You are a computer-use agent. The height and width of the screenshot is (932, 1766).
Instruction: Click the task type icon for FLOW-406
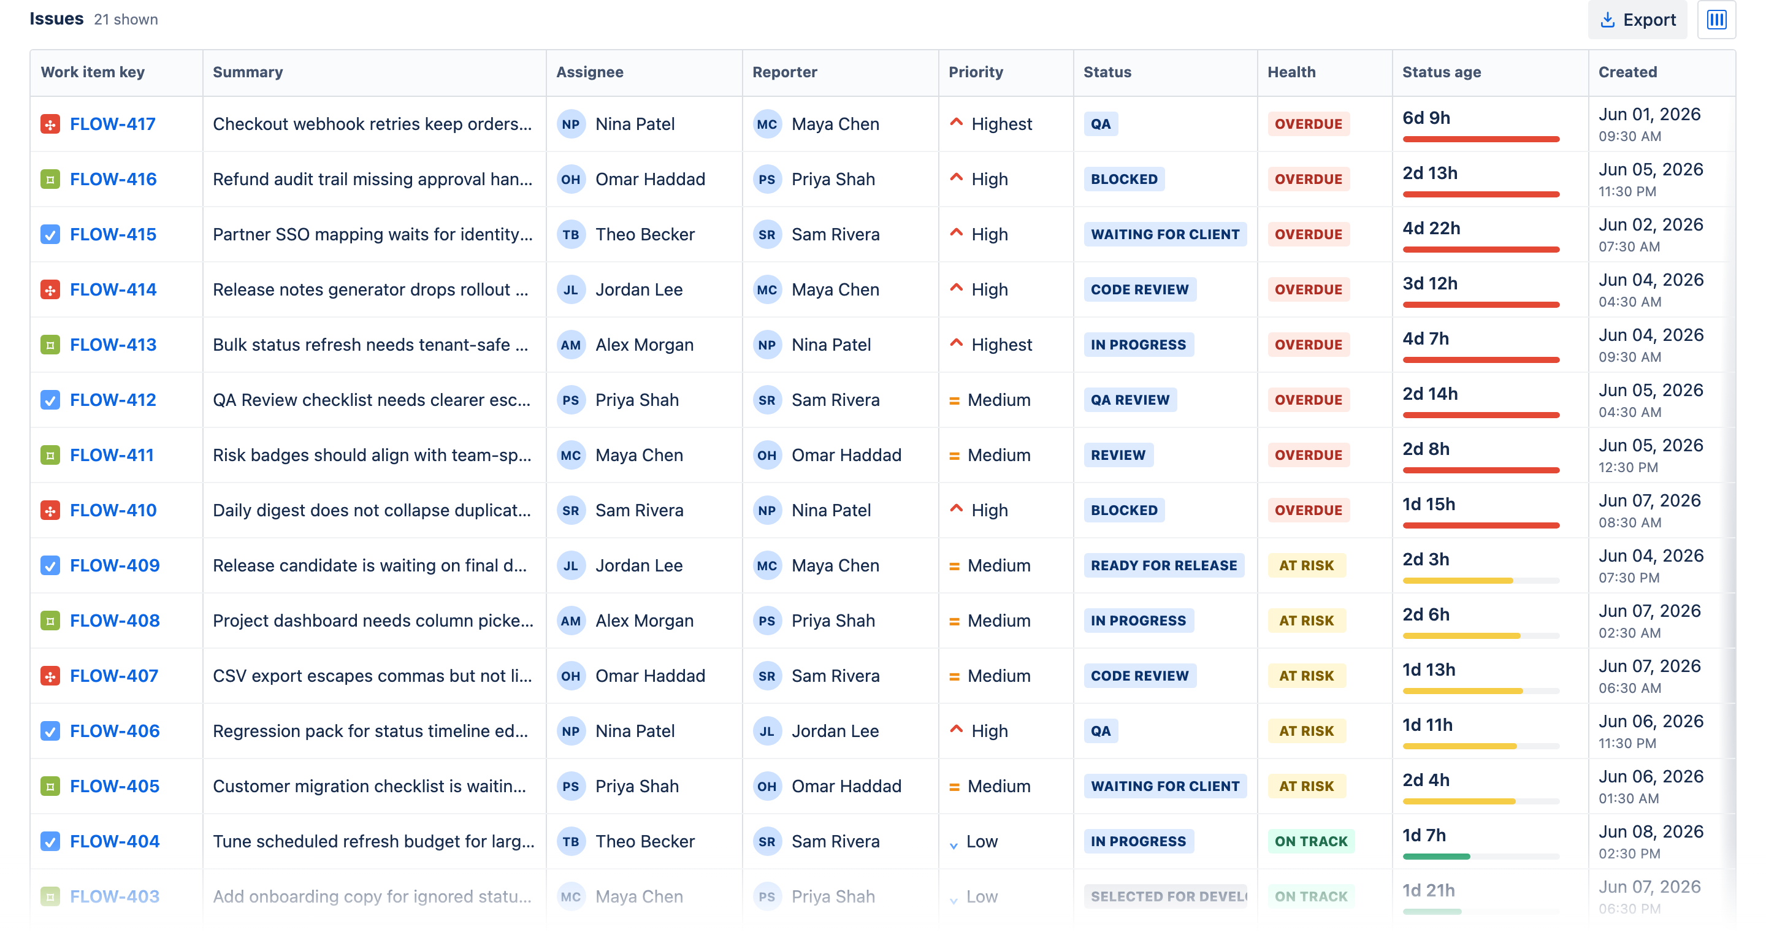(x=50, y=731)
